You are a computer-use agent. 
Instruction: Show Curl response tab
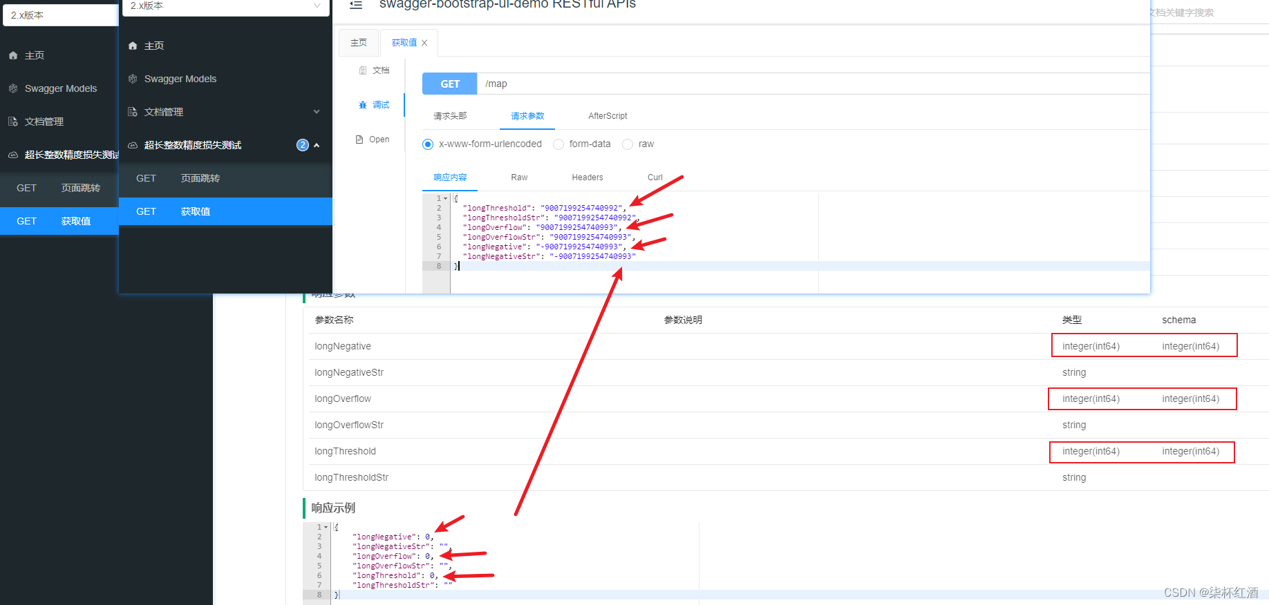click(655, 177)
